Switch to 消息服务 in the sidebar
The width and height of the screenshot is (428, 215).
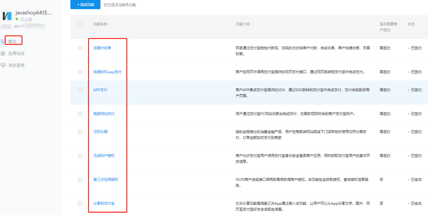tap(16, 65)
